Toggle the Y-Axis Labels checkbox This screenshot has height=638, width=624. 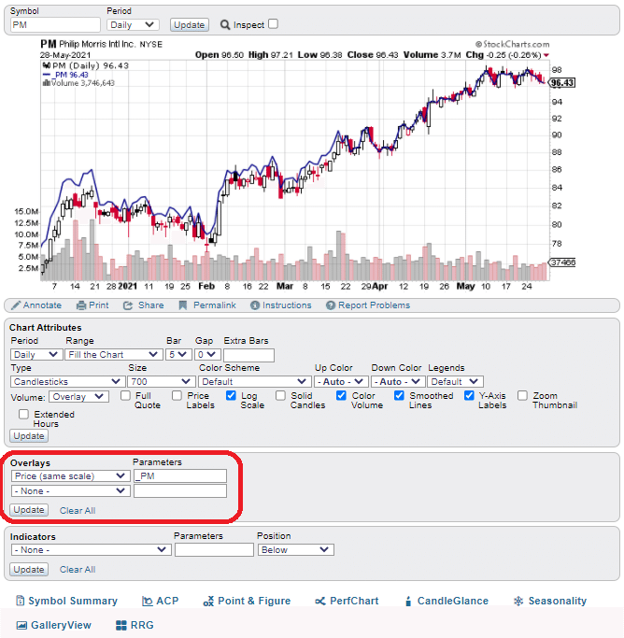[x=470, y=395]
